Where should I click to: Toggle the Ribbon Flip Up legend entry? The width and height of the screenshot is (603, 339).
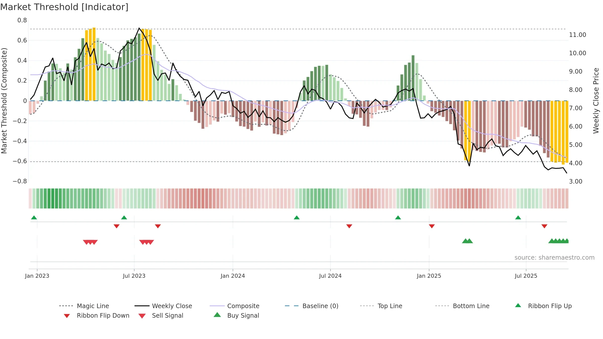543,306
